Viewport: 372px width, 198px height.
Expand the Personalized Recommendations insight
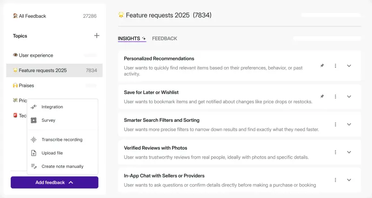[x=349, y=66]
